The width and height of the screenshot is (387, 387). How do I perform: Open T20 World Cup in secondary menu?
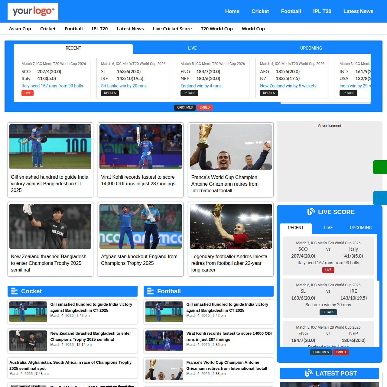[216, 29]
